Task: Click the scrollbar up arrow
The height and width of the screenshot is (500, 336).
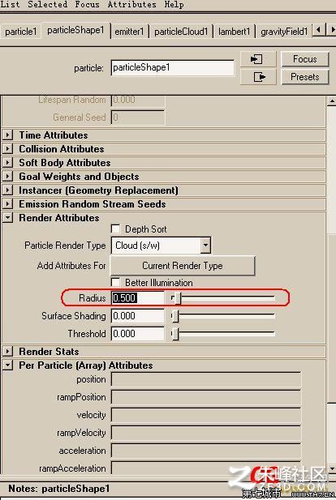Action: click(x=332, y=101)
